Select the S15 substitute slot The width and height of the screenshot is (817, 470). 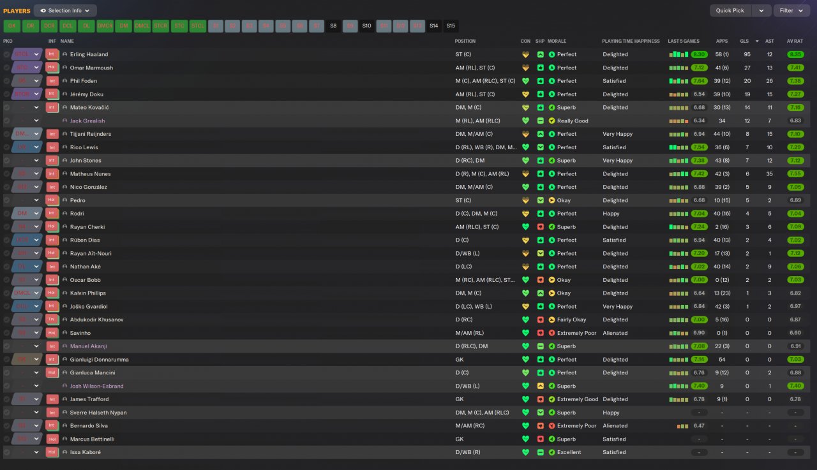coord(451,26)
